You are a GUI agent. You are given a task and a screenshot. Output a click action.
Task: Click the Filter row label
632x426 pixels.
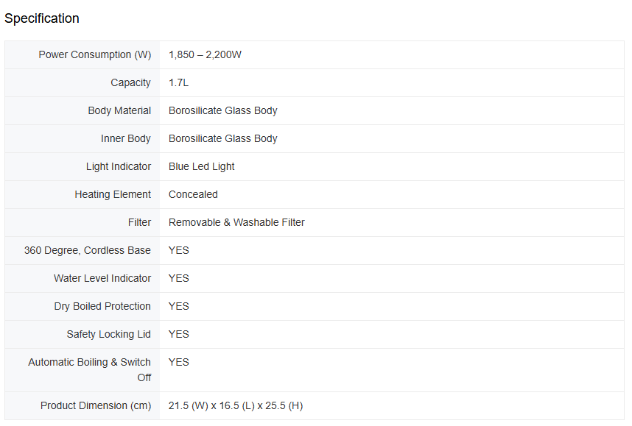click(x=139, y=222)
